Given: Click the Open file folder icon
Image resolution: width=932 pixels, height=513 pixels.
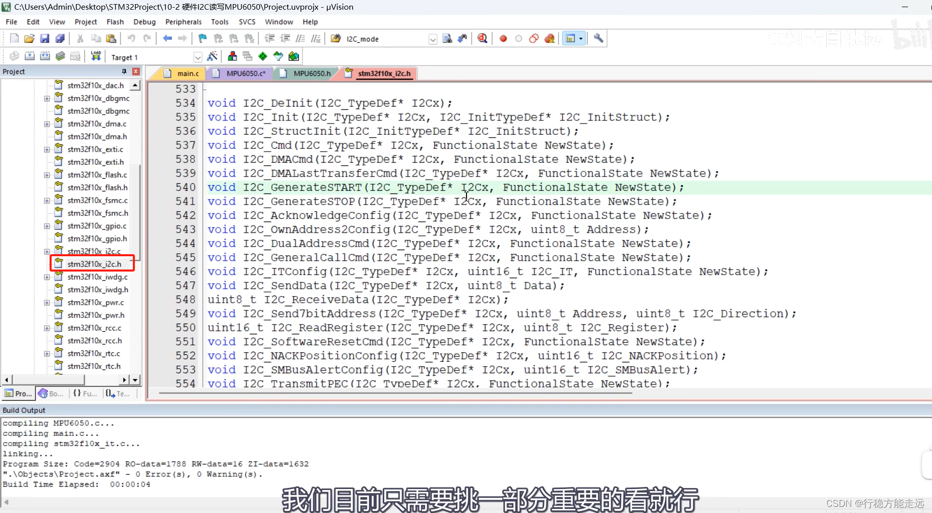Looking at the screenshot, I should point(30,39).
